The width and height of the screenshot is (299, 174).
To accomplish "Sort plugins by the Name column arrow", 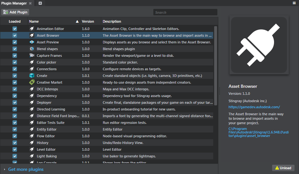I will pos(77,22).
